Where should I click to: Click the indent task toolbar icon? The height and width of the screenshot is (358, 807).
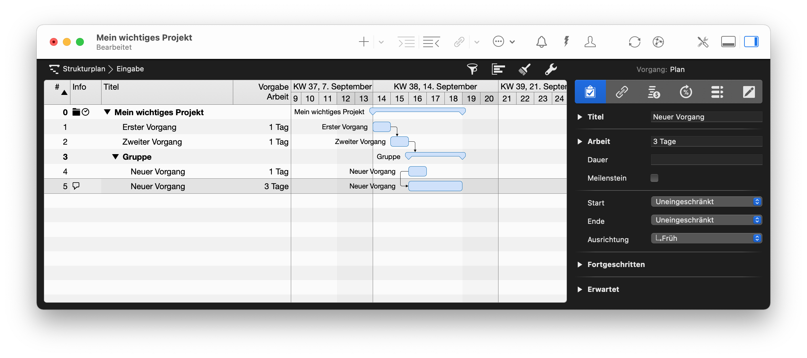point(406,42)
